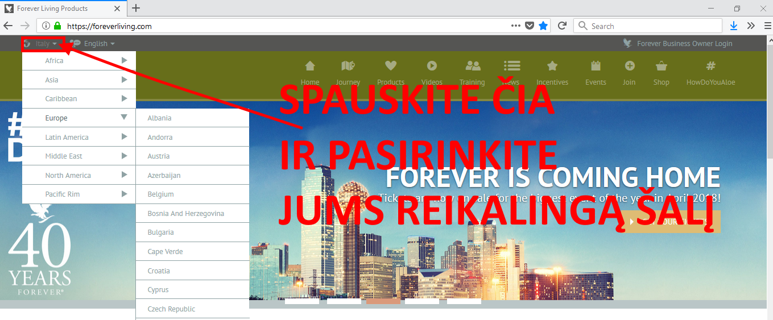View site security padlock info
The height and width of the screenshot is (320, 773).
pos(57,26)
